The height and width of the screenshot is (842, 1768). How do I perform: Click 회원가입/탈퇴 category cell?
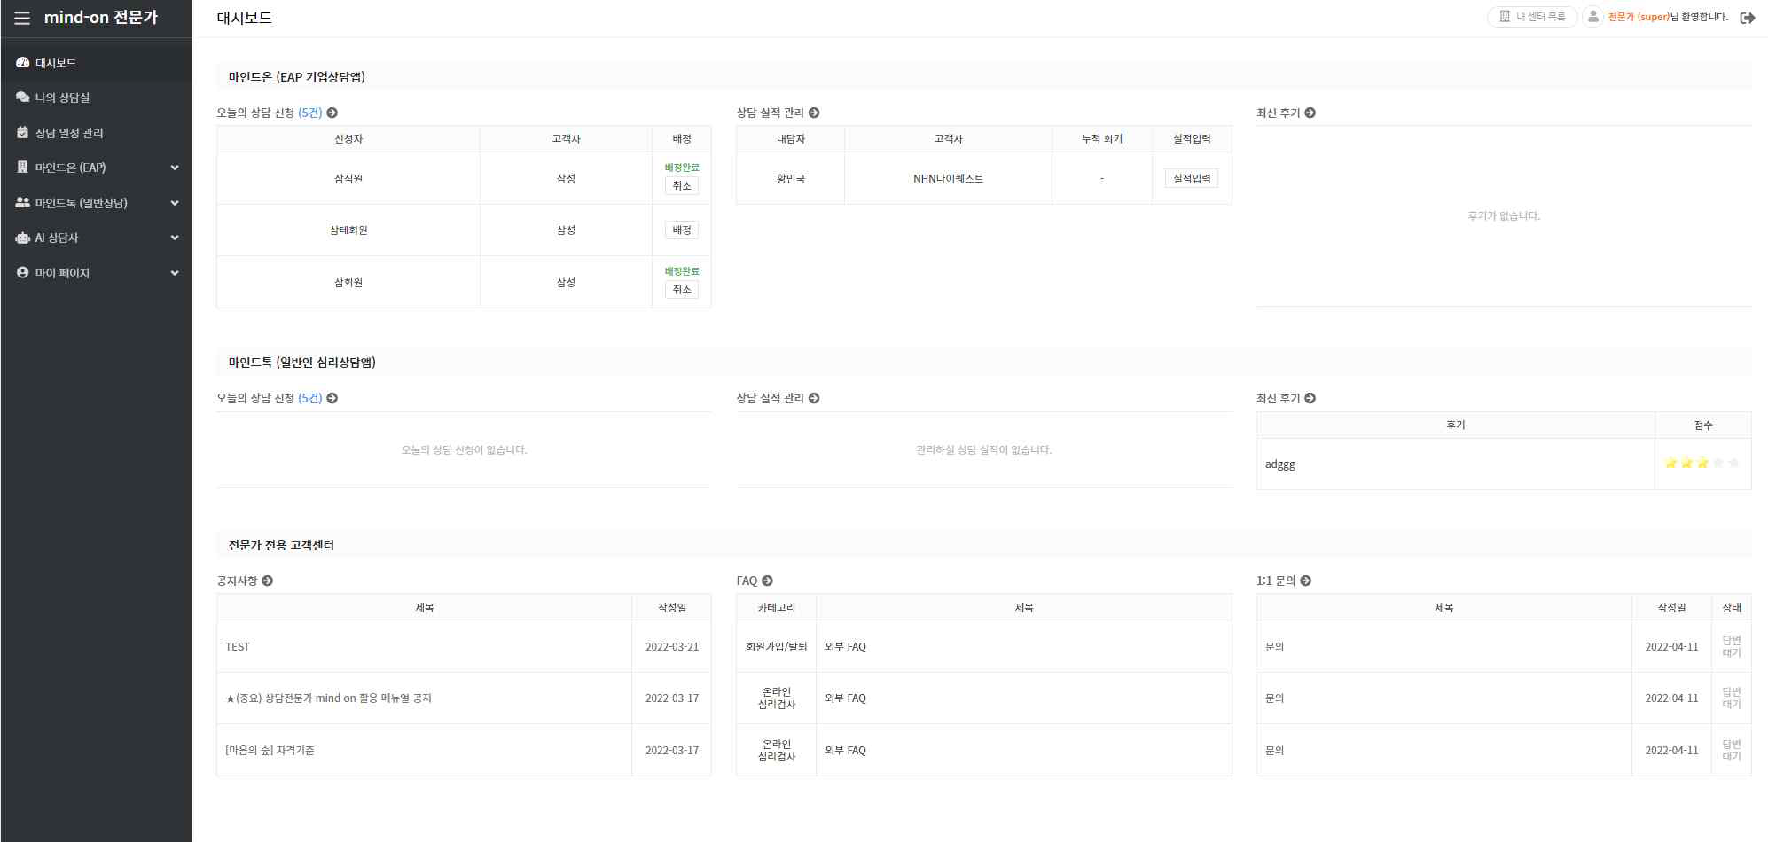777,647
